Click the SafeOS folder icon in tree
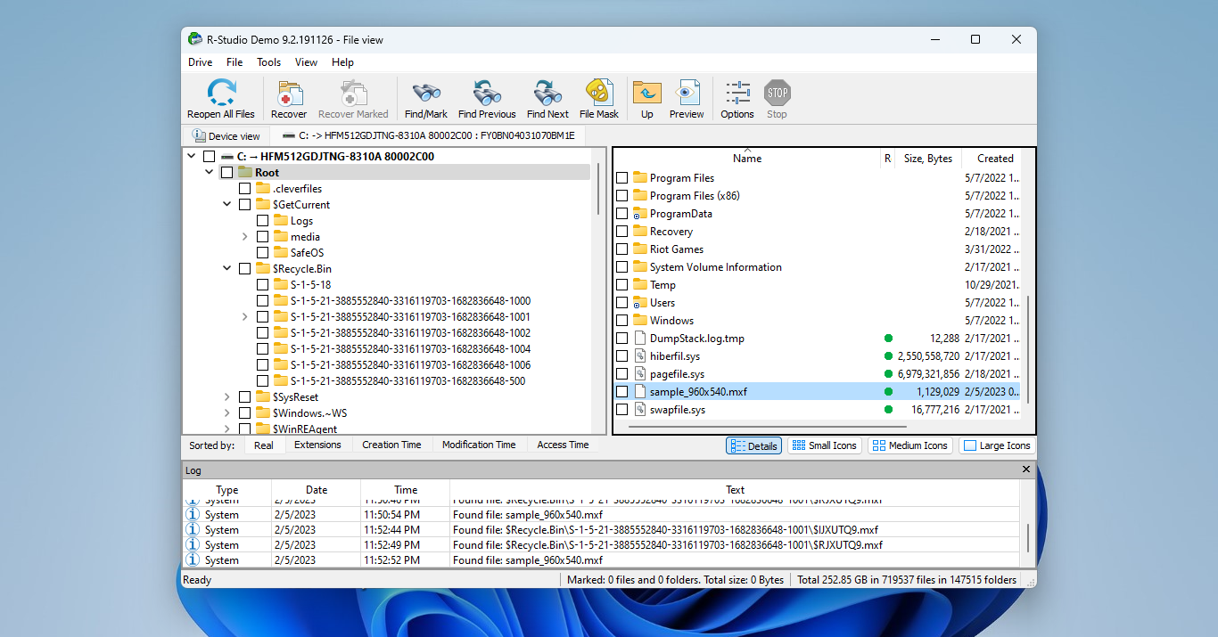The width and height of the screenshot is (1218, 637). click(281, 253)
